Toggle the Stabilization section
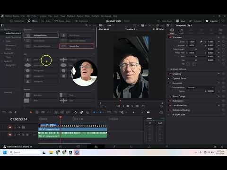Viewport: 227px width, 170px height. click(x=170, y=101)
